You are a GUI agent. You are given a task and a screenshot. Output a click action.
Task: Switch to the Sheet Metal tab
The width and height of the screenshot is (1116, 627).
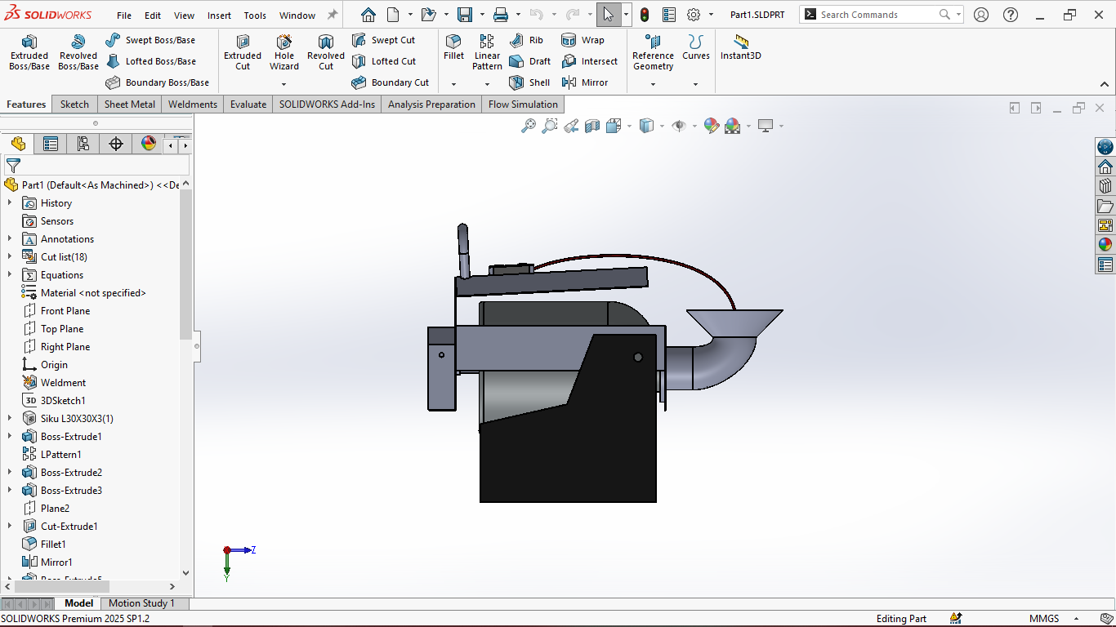tap(130, 104)
